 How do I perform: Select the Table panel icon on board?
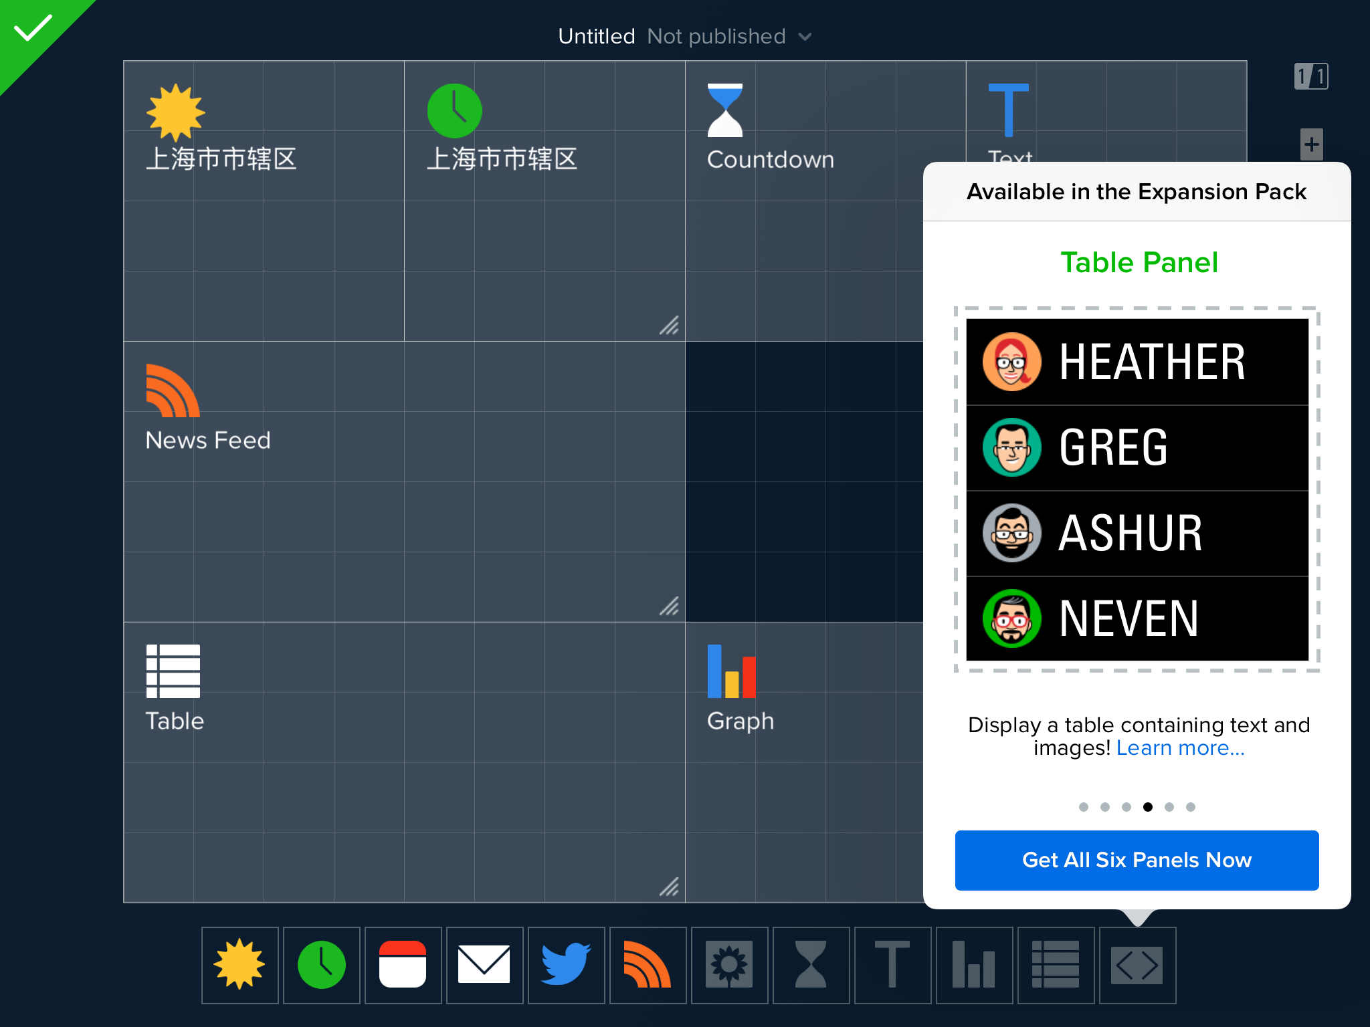173,671
